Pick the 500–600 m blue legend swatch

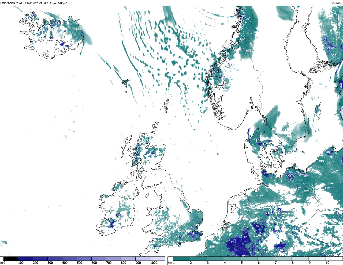click(x=84, y=259)
